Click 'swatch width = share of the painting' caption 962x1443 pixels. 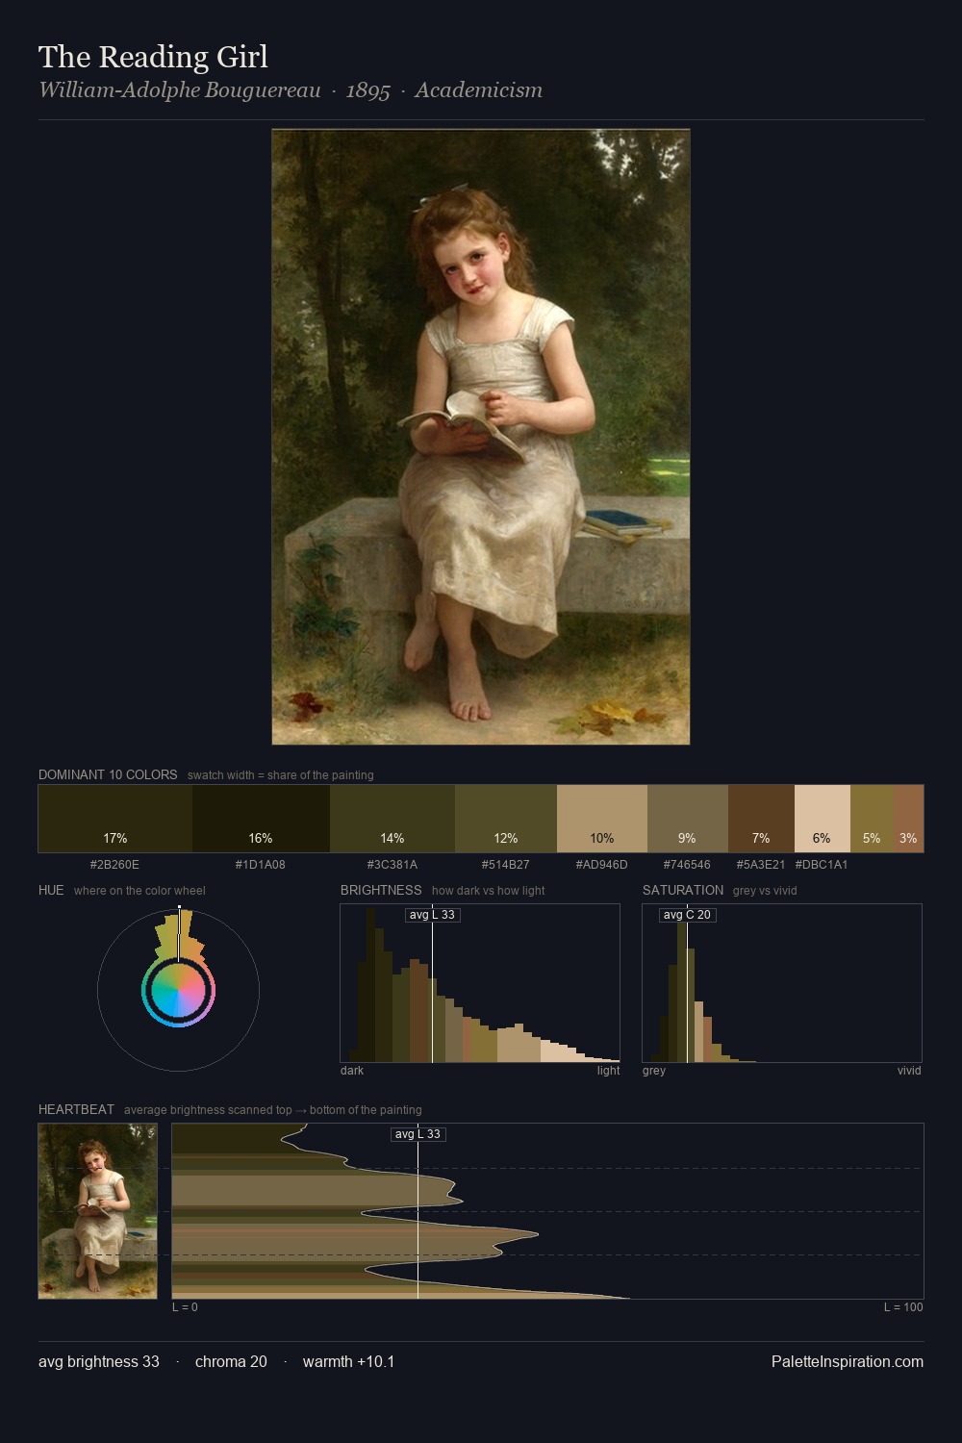[x=281, y=775]
